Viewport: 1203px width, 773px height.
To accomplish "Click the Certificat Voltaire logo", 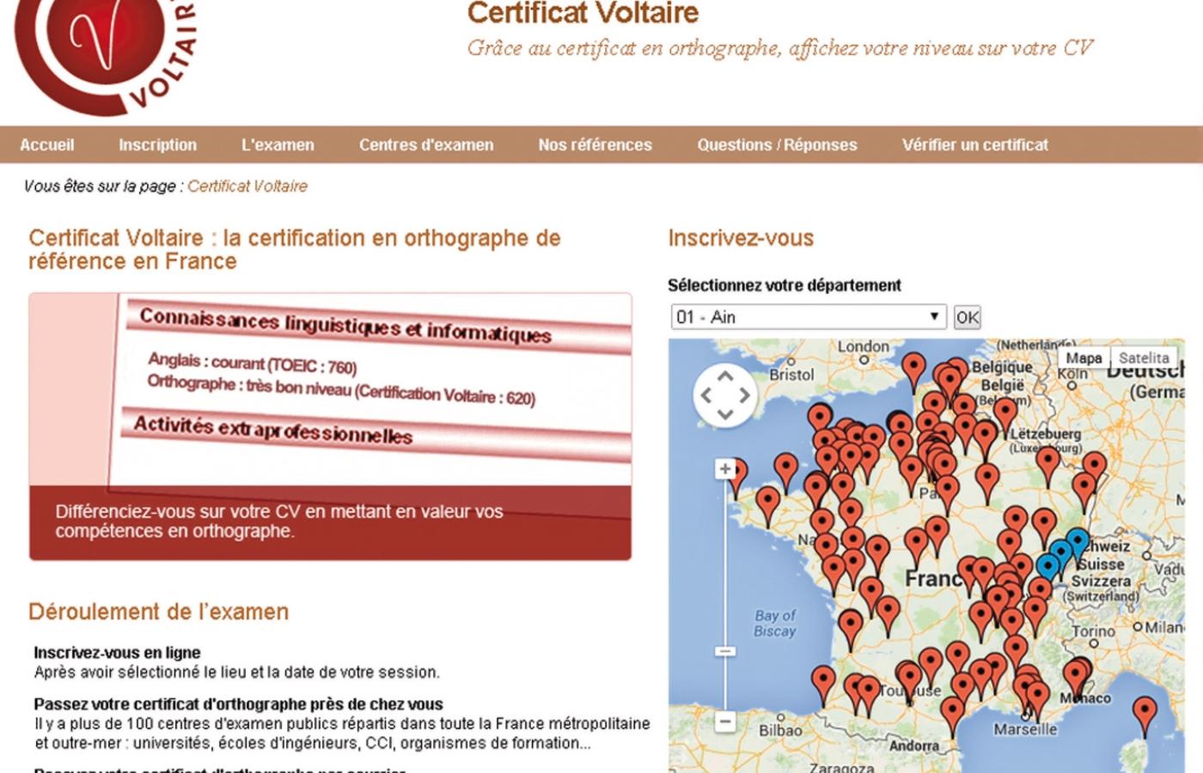I will 103,52.
